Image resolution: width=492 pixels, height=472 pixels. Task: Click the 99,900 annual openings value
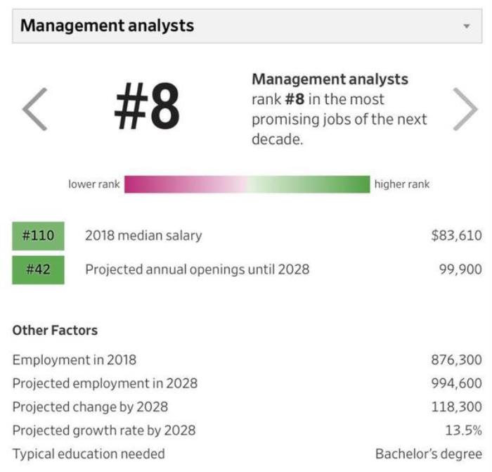pos(460,269)
